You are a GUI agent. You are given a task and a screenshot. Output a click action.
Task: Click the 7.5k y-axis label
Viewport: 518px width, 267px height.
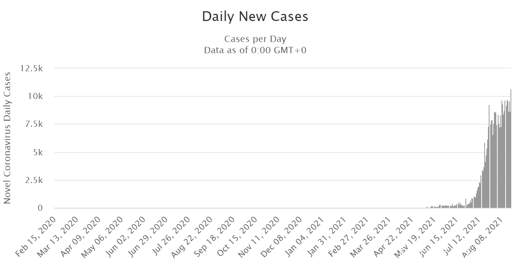[x=33, y=124]
